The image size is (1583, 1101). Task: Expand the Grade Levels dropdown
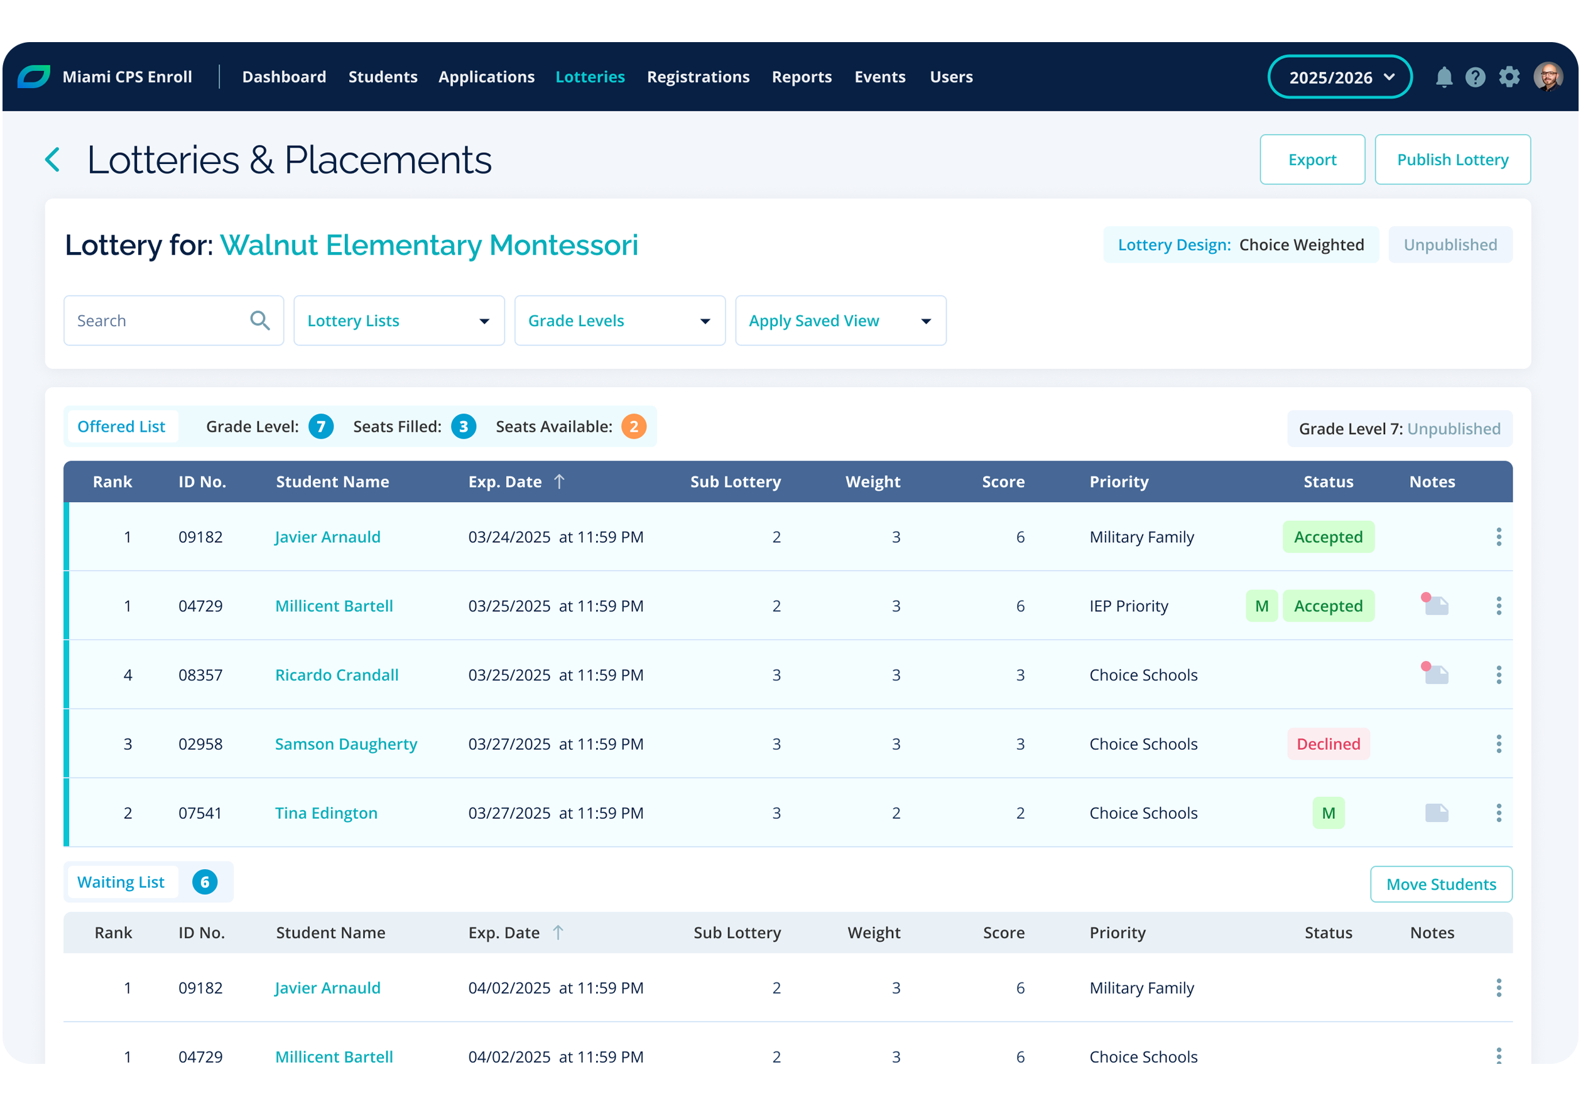tap(619, 320)
